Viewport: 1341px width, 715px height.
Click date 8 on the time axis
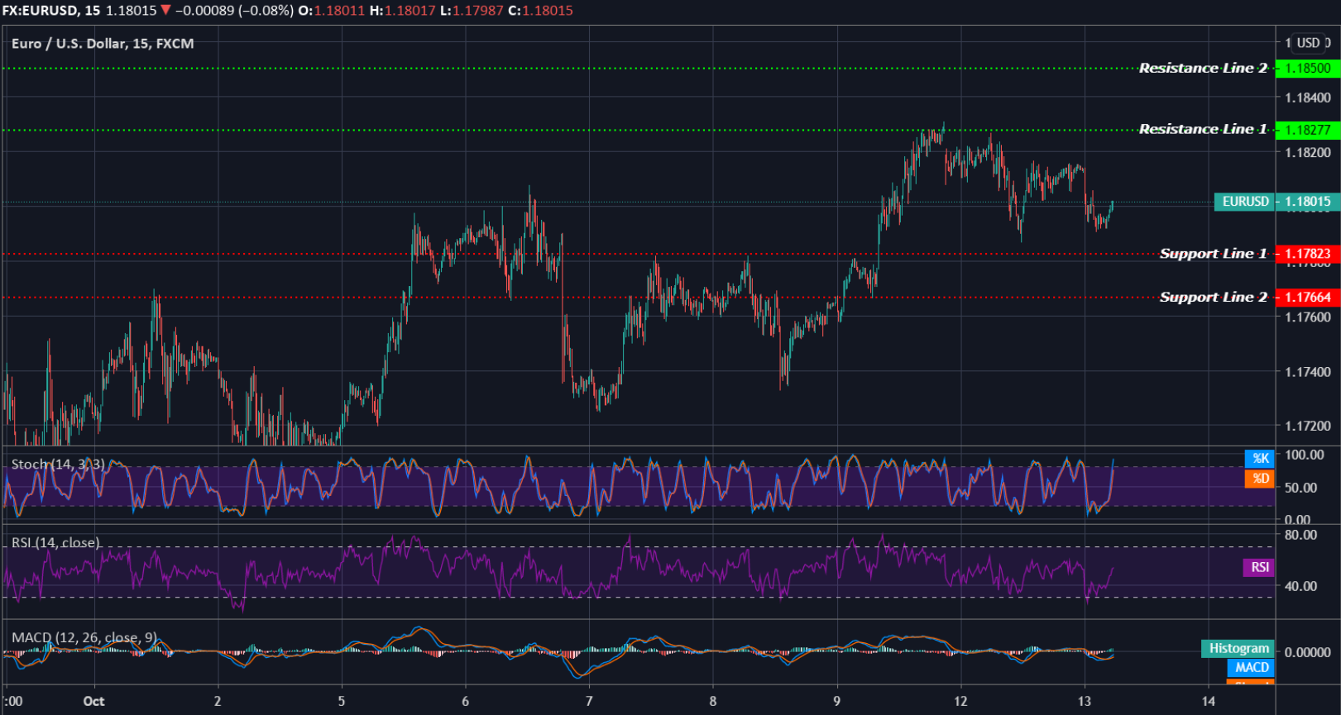(x=713, y=701)
